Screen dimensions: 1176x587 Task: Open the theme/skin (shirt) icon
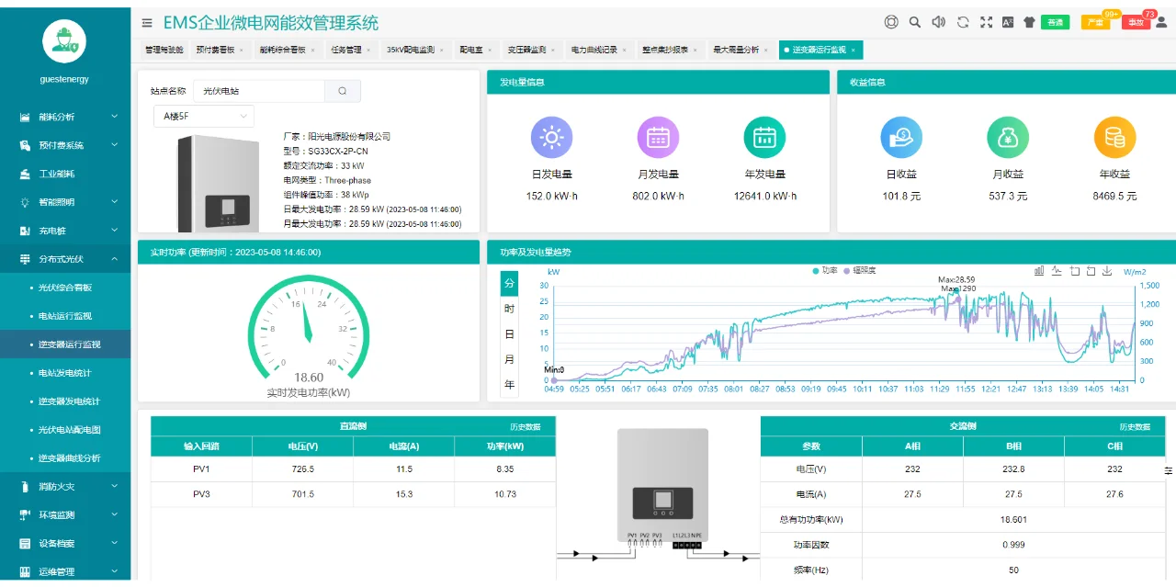pos(1029,20)
